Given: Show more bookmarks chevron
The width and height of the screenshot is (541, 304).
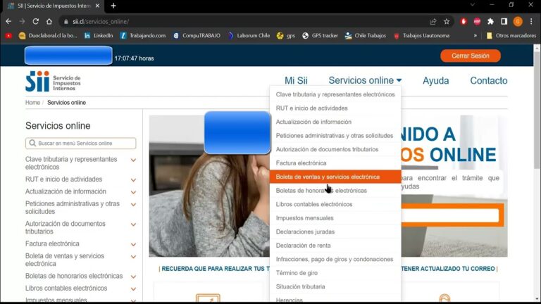Looking at the screenshot, I should (475, 35).
